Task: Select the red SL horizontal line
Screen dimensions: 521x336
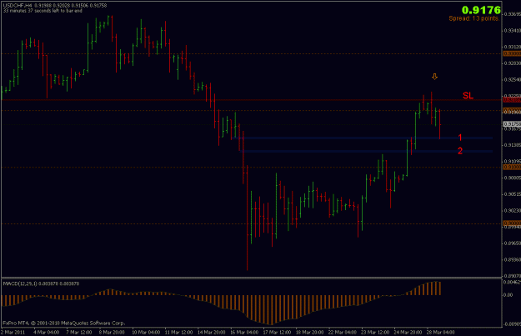Action: coord(252,100)
